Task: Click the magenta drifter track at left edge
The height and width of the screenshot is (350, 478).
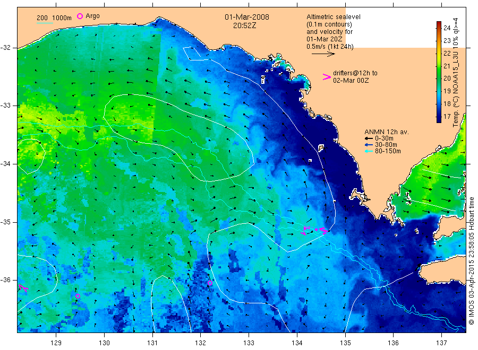Action: (23, 287)
